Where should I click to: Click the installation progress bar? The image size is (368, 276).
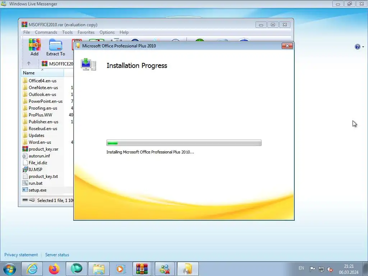[x=184, y=143]
